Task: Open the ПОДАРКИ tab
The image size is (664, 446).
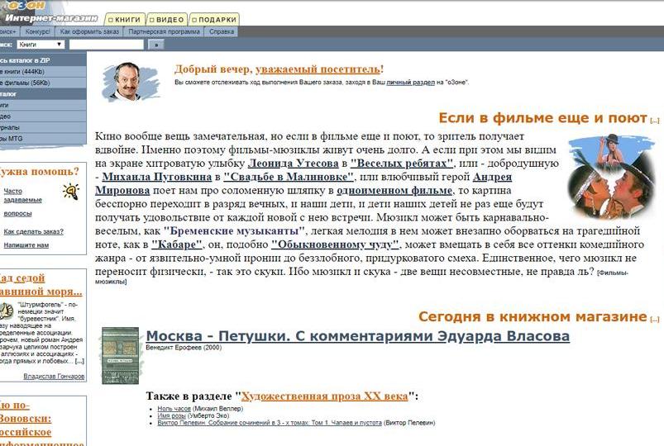Action: [214, 20]
